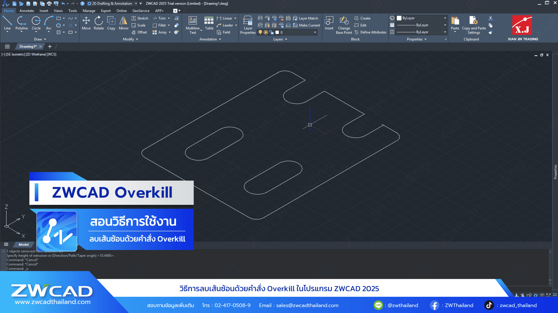Open the Linear dimension dropdown arrow
Viewport: 558px width, 313px height.
(x=235, y=18)
